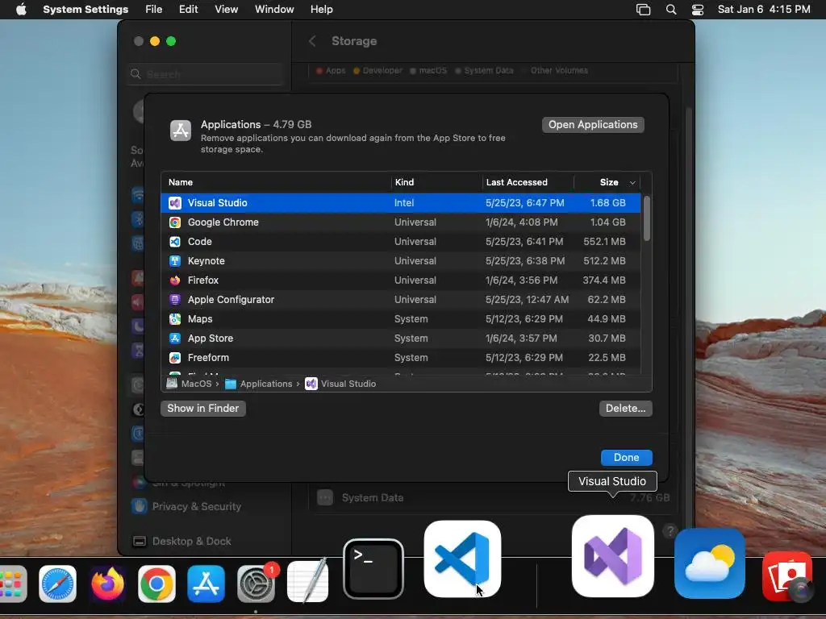The width and height of the screenshot is (826, 619).
Task: Click the help question mark button
Action: tap(670, 531)
